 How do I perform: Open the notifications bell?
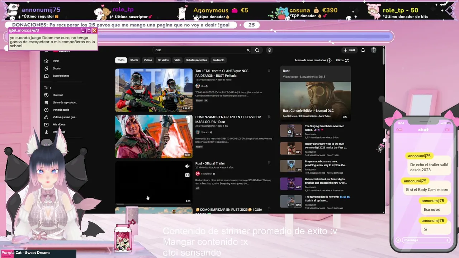coord(363,50)
